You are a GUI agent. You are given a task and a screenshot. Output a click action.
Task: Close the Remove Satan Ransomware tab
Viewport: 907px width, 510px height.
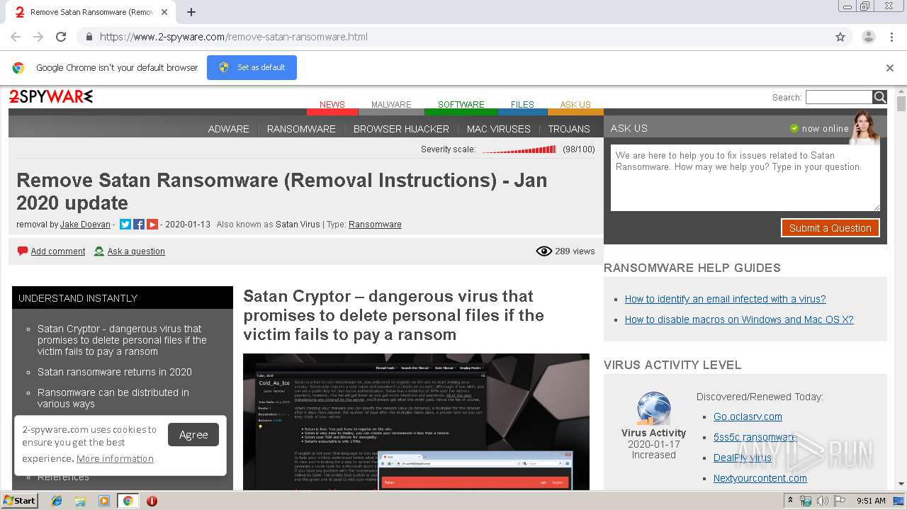pos(164,12)
